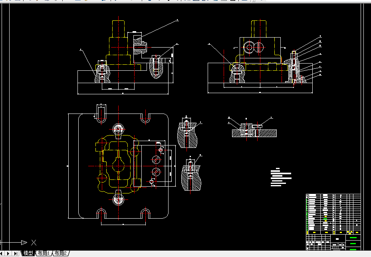
Task: Click the next-tab right arrow button
Action: point(8,253)
